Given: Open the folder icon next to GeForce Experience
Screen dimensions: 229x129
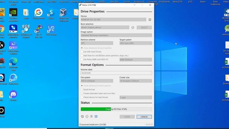Looking at the screenshot, I should tap(26, 14).
